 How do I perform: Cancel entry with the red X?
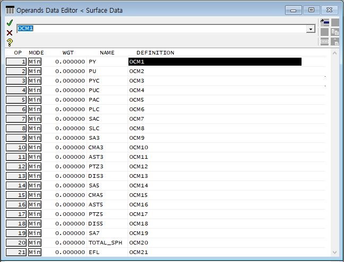(x=10, y=33)
